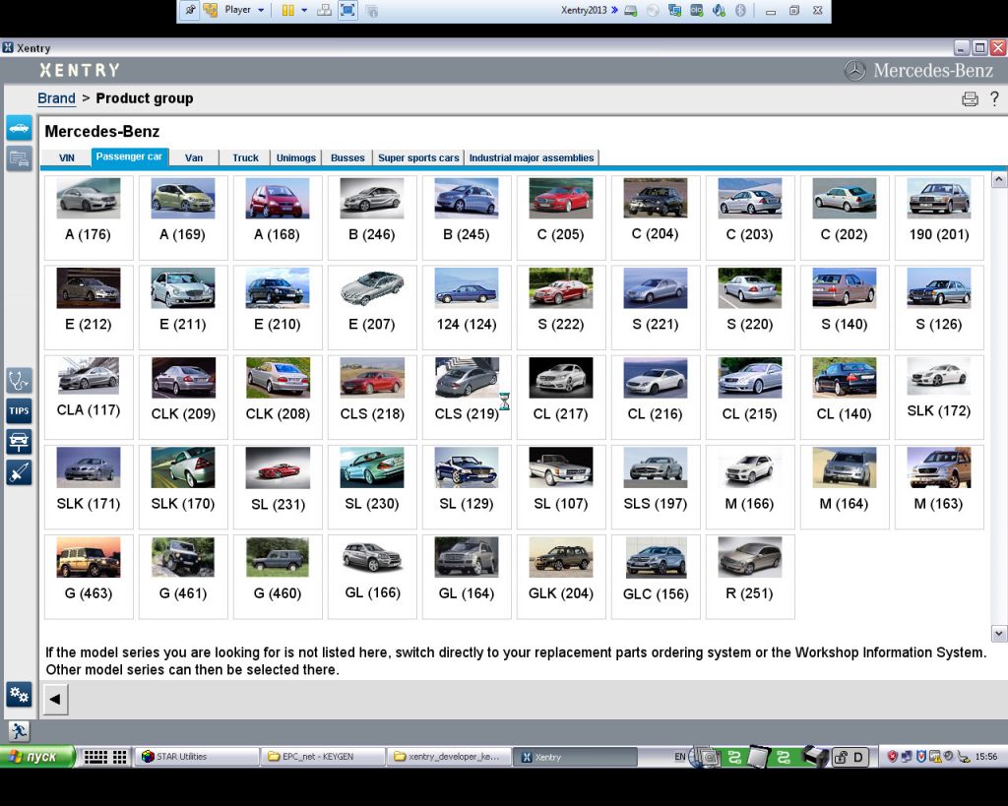Choose the A (169) model card
The width and height of the screenshot is (1008, 806).
pos(183,217)
